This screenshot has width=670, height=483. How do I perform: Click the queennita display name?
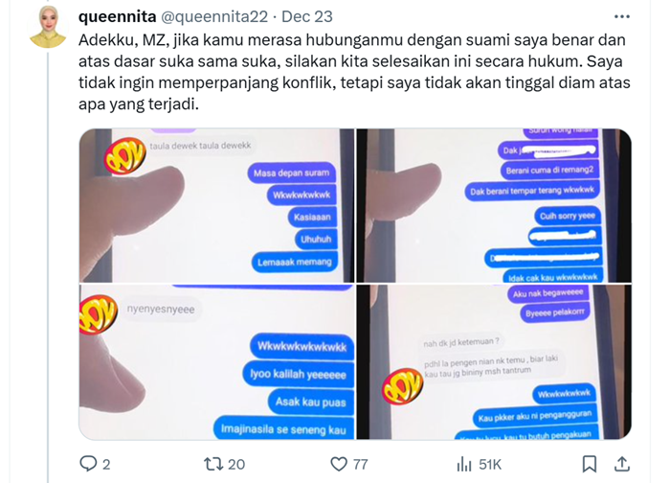point(118,16)
